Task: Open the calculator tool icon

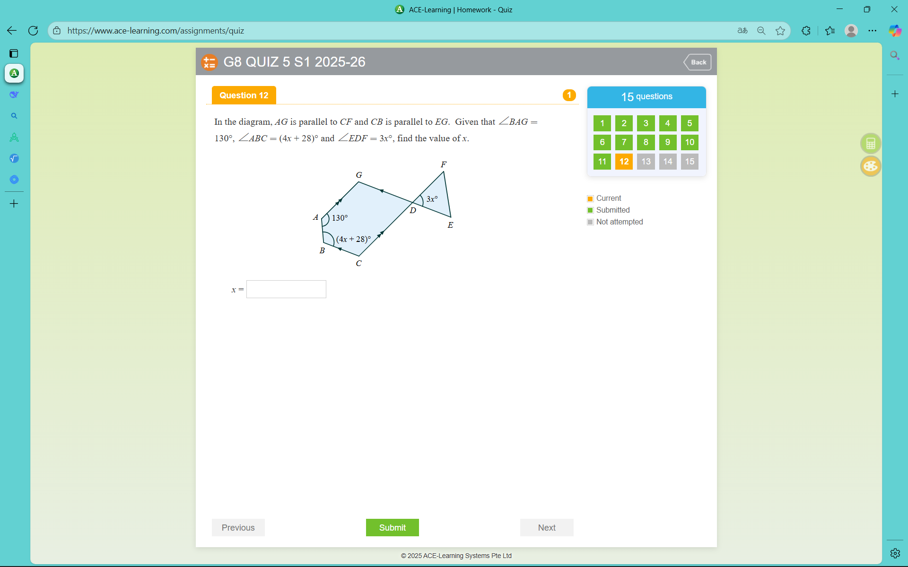Action: tap(870, 144)
